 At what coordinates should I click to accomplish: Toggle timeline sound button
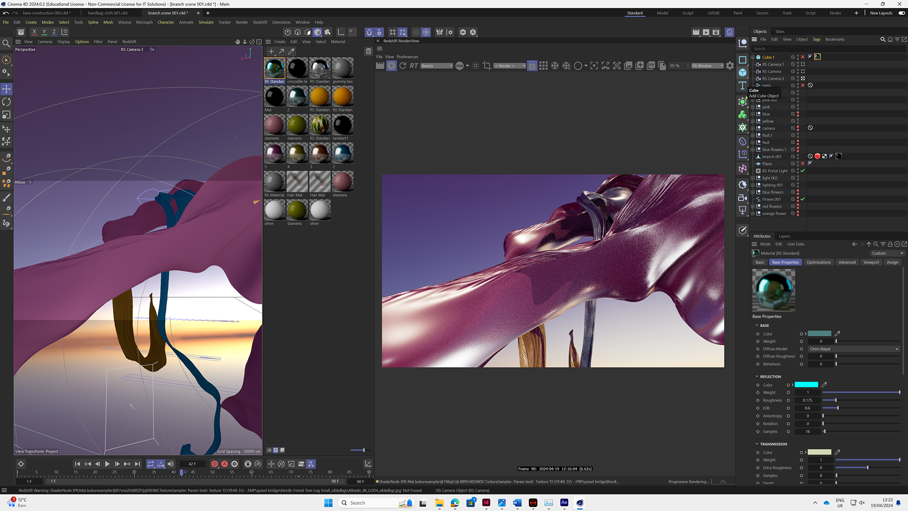[x=171, y=464]
